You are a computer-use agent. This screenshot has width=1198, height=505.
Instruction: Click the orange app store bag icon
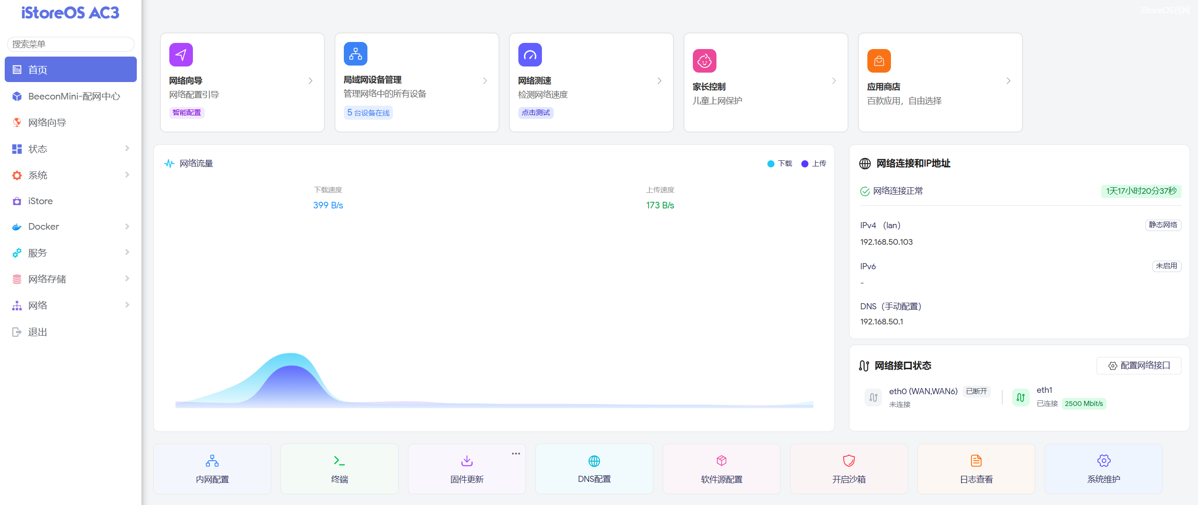pos(879,61)
